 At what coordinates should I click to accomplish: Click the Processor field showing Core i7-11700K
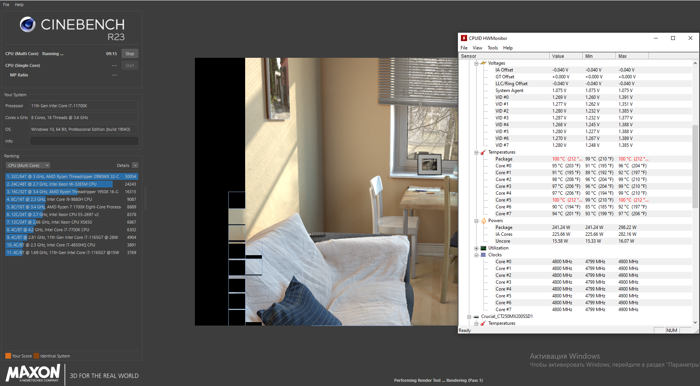coord(84,106)
